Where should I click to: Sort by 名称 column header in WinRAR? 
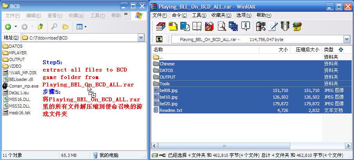pyautogui.click(x=205, y=50)
